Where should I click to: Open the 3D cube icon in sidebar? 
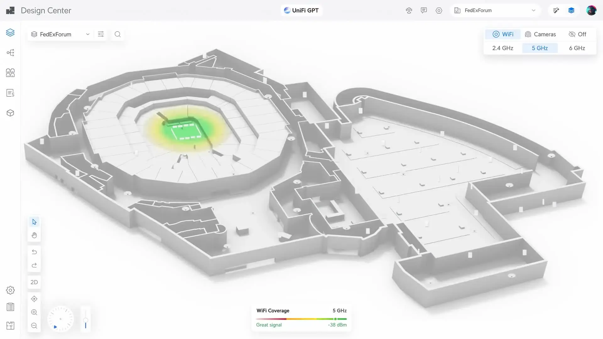click(x=10, y=113)
